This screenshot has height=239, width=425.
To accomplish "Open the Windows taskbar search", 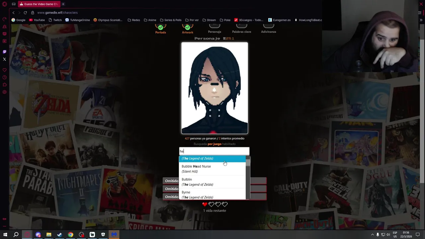I will click(16, 235).
